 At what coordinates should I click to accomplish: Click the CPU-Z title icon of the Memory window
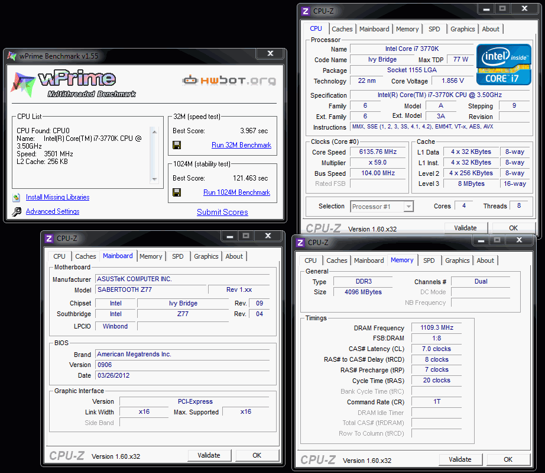pos(300,242)
